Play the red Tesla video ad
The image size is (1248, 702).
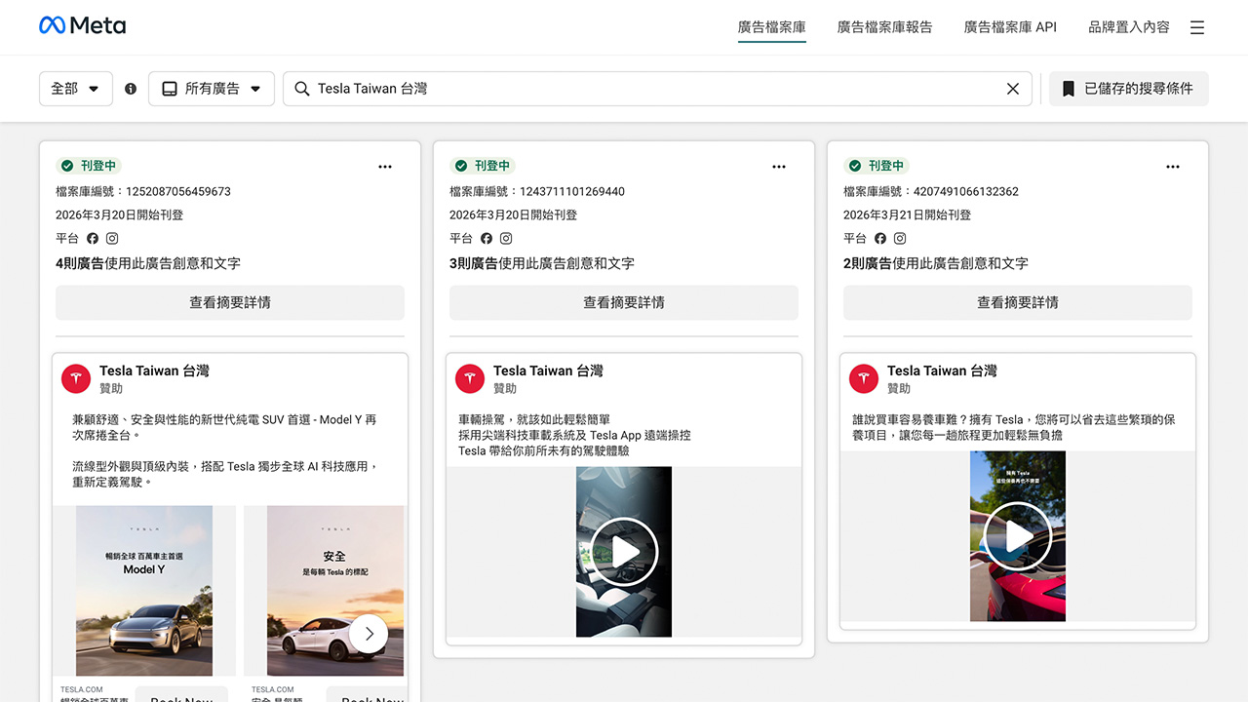[1018, 536]
